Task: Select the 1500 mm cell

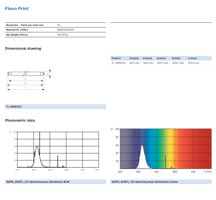Action: coord(148,63)
